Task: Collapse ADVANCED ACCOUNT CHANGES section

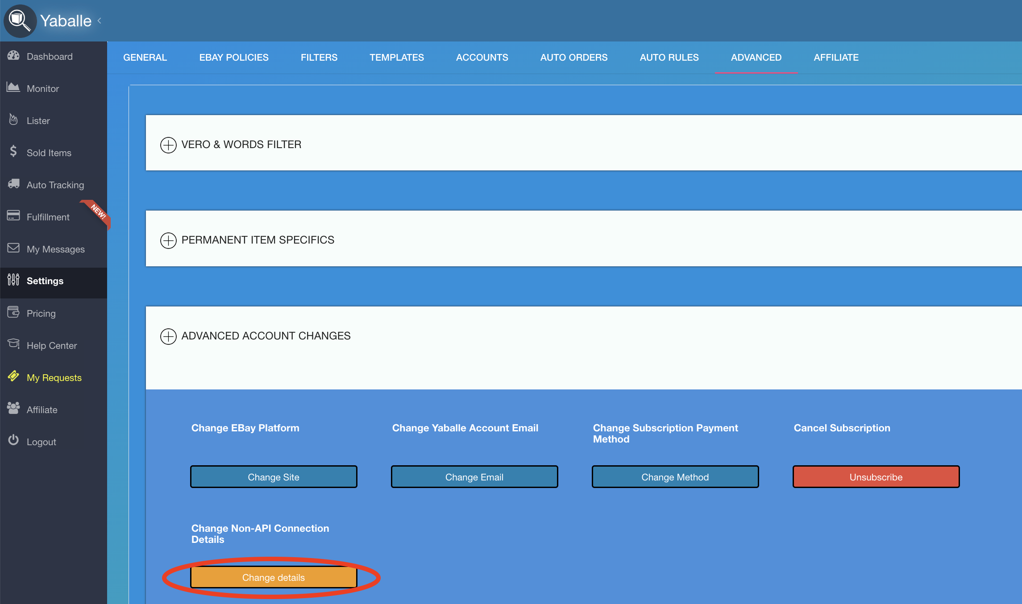Action: (x=168, y=336)
